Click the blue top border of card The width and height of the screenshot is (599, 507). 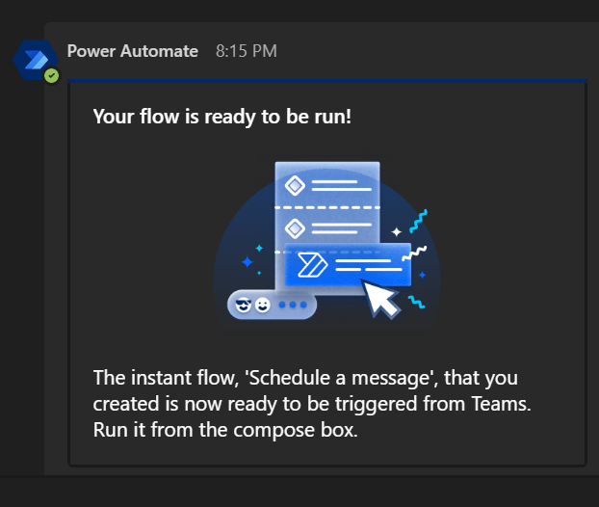[327, 80]
